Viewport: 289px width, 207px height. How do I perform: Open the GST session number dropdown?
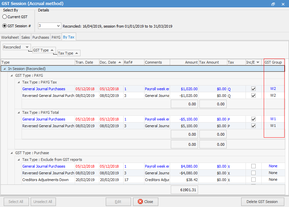tap(58, 26)
